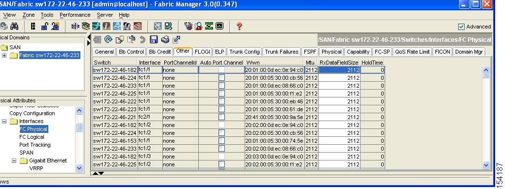Click the floppy disk save icon
Screen dimensions: 505x189
pyautogui.click(x=154, y=39)
